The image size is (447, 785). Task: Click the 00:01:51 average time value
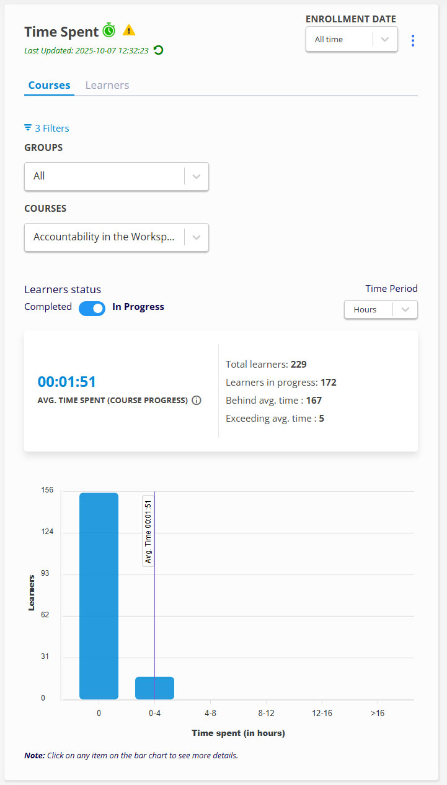(67, 382)
